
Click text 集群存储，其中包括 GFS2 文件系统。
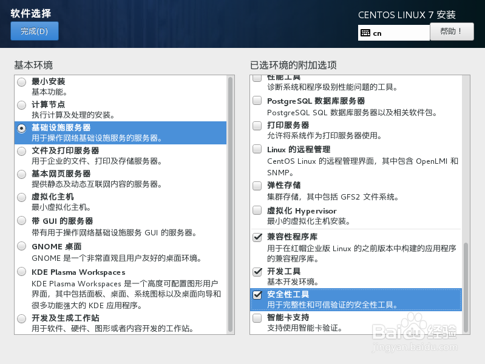coord(333,197)
